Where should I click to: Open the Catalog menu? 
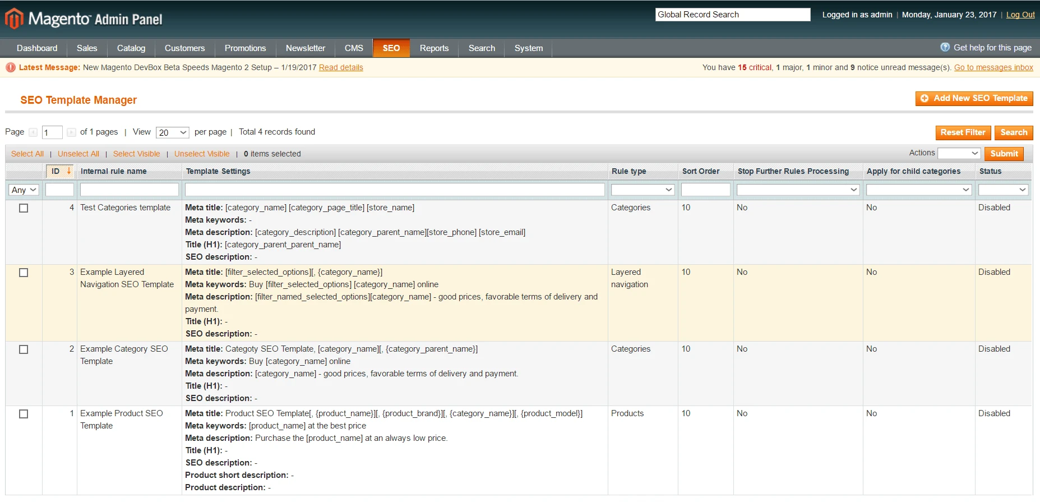tap(131, 48)
